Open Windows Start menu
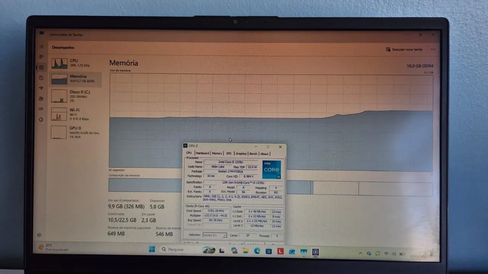Image resolution: width=488 pixels, height=274 pixels. point(152,249)
